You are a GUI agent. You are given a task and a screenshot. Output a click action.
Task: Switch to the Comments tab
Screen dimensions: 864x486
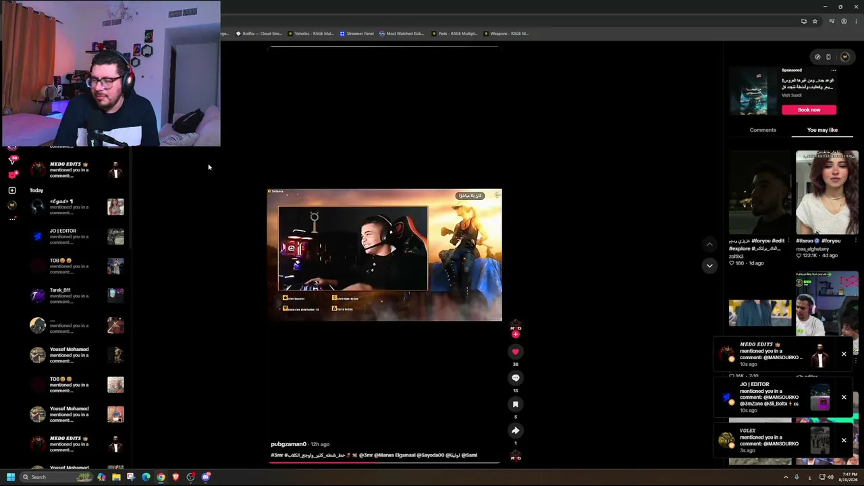[x=763, y=130]
